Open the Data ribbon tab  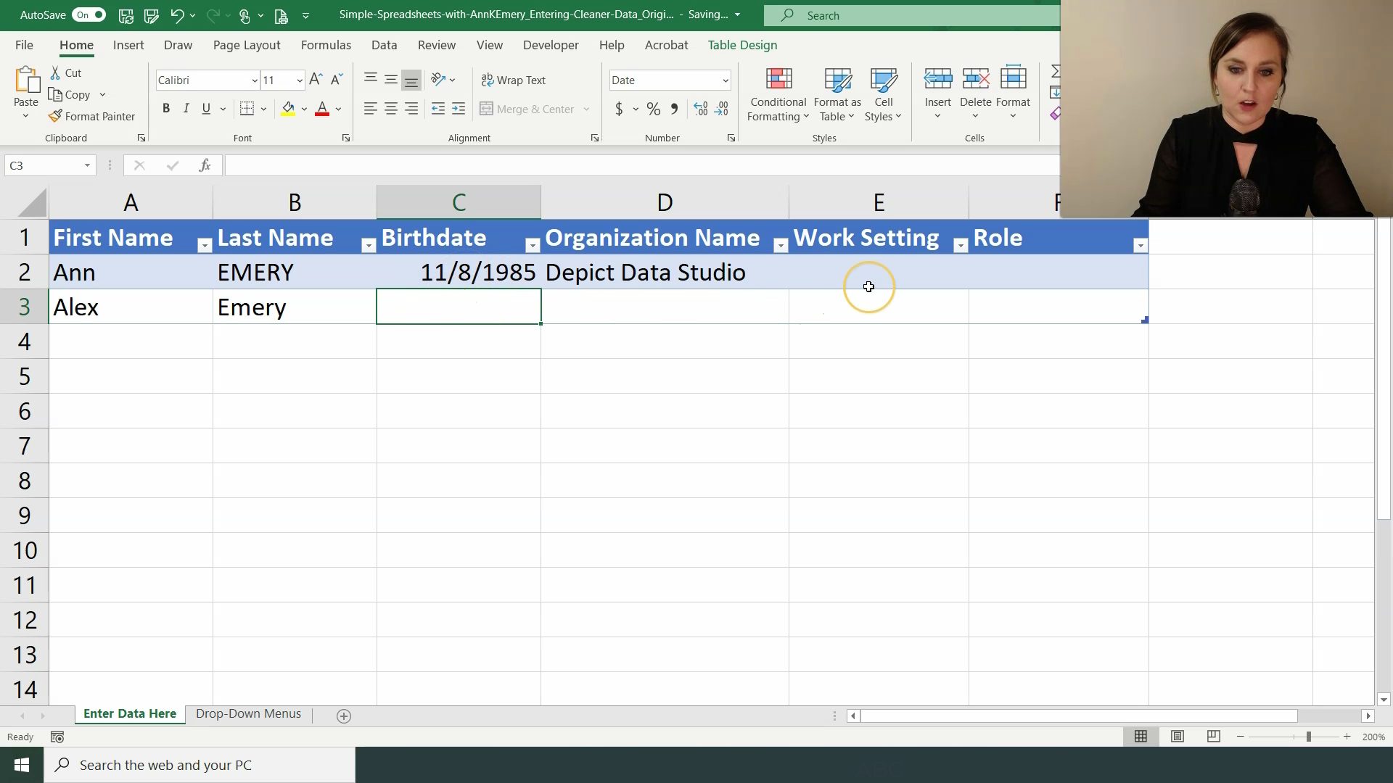click(384, 45)
